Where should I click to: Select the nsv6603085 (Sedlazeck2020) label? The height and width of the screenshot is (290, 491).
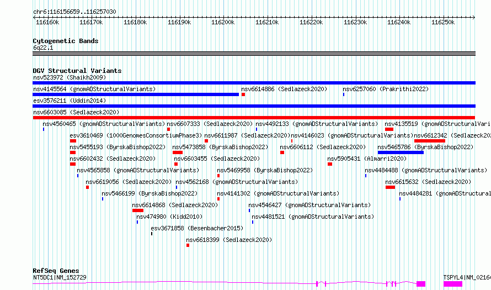pyautogui.click(x=76, y=112)
